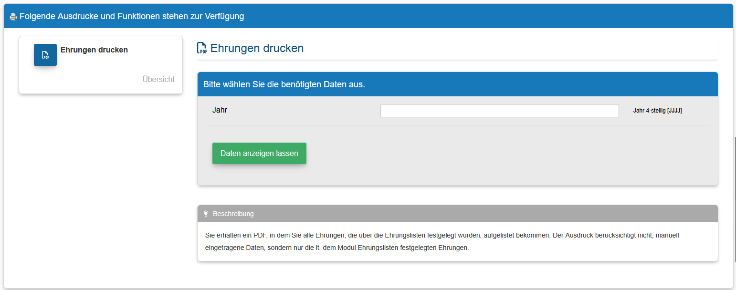Click the printer icon in the header bar

coord(13,17)
